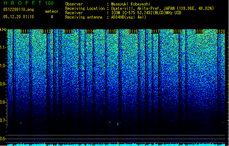This screenshot has height=146, width=229.
Task: Click the faint echo below 0120
Action: [x=222, y=123]
